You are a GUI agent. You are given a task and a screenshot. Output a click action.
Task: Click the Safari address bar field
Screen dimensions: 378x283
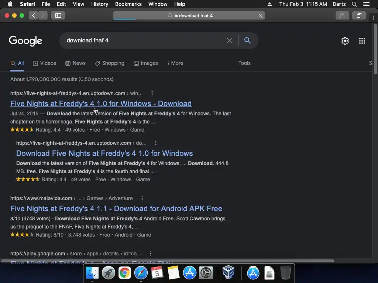(x=189, y=15)
